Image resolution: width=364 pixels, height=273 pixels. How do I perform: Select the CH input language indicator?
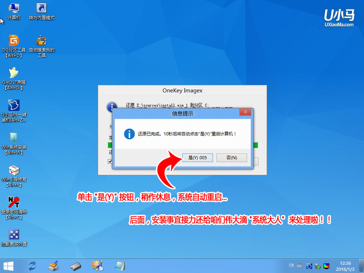pos(292,265)
